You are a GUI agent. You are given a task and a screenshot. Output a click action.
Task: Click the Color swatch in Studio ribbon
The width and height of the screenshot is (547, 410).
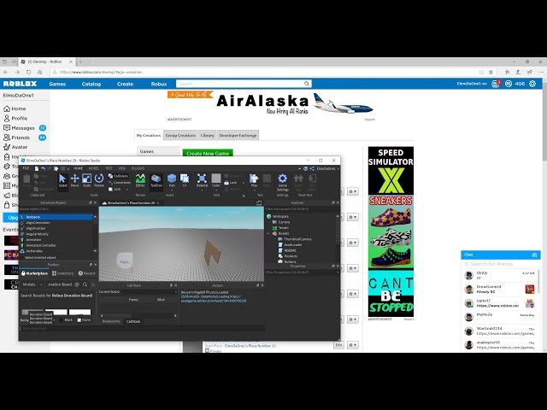[x=216, y=179]
